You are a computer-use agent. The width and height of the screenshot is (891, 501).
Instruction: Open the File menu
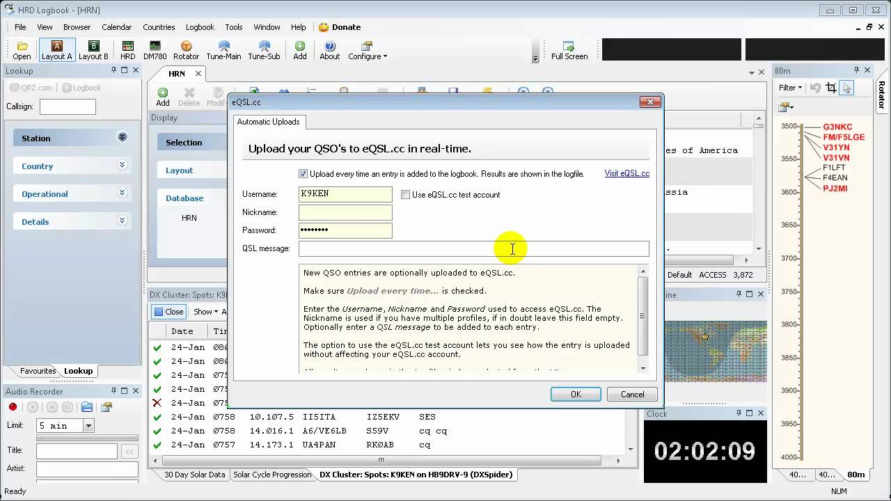(x=20, y=27)
